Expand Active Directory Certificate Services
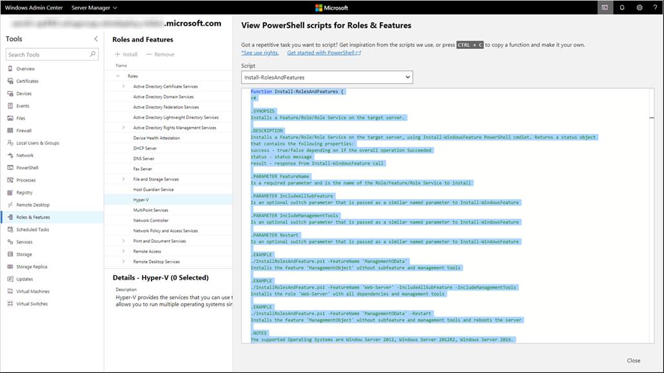The height and width of the screenshot is (373, 664). click(124, 86)
